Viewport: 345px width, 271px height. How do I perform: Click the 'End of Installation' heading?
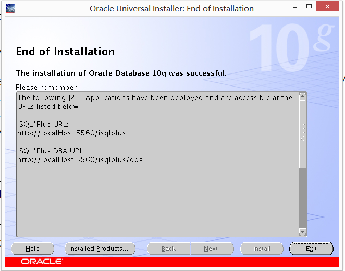coord(65,52)
